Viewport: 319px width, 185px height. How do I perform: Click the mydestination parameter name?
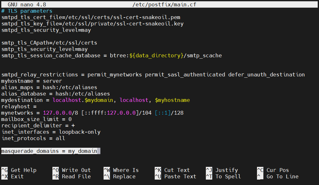(22, 100)
